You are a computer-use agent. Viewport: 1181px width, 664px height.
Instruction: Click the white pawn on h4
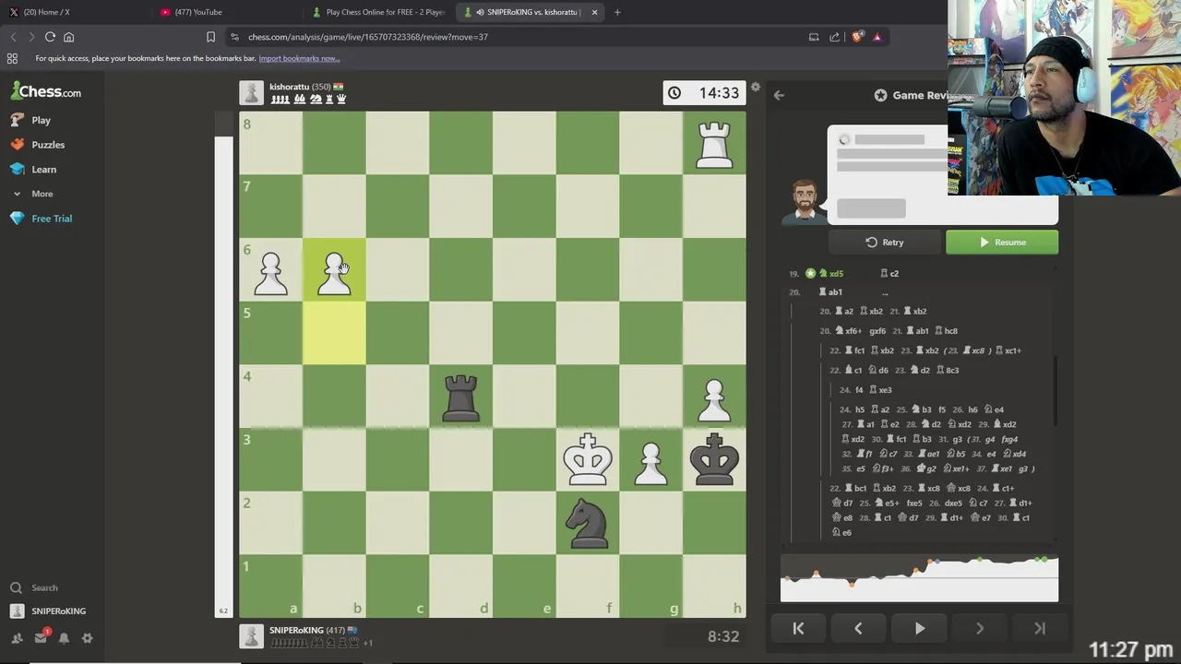714,397
